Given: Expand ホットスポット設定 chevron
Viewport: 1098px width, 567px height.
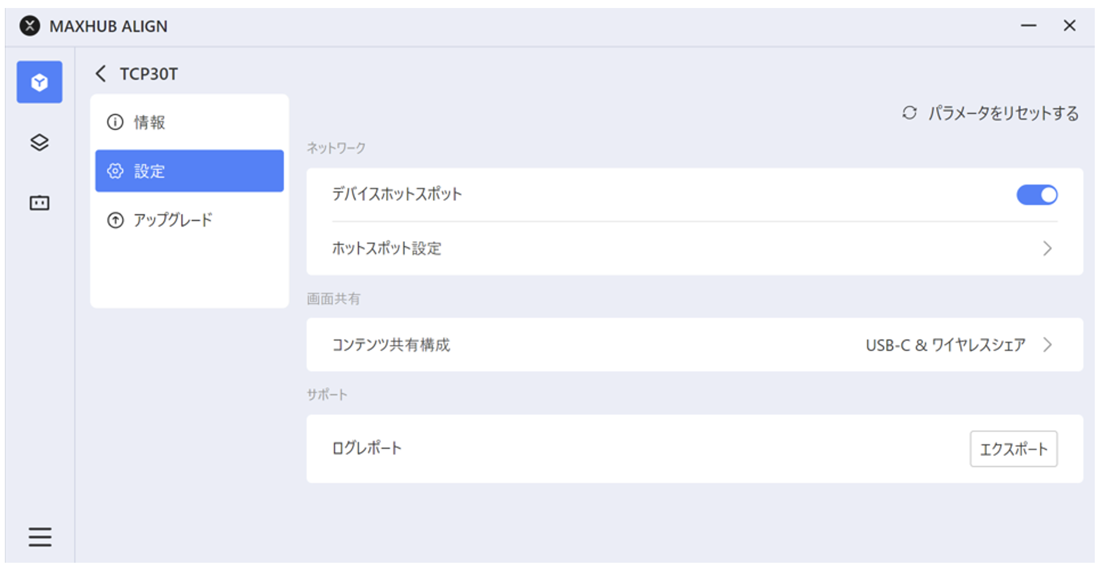Looking at the screenshot, I should click(1047, 248).
